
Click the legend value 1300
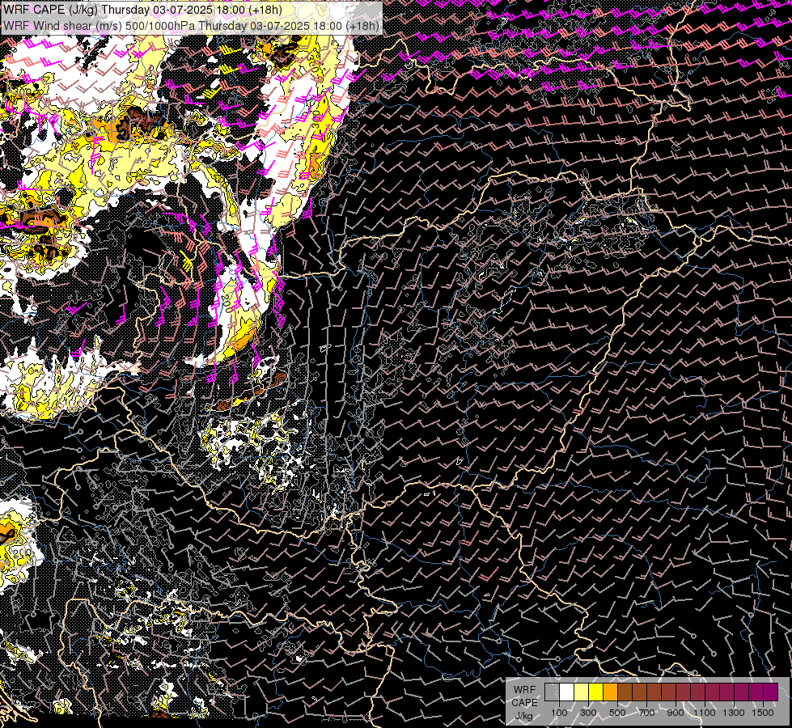pyautogui.click(x=734, y=713)
